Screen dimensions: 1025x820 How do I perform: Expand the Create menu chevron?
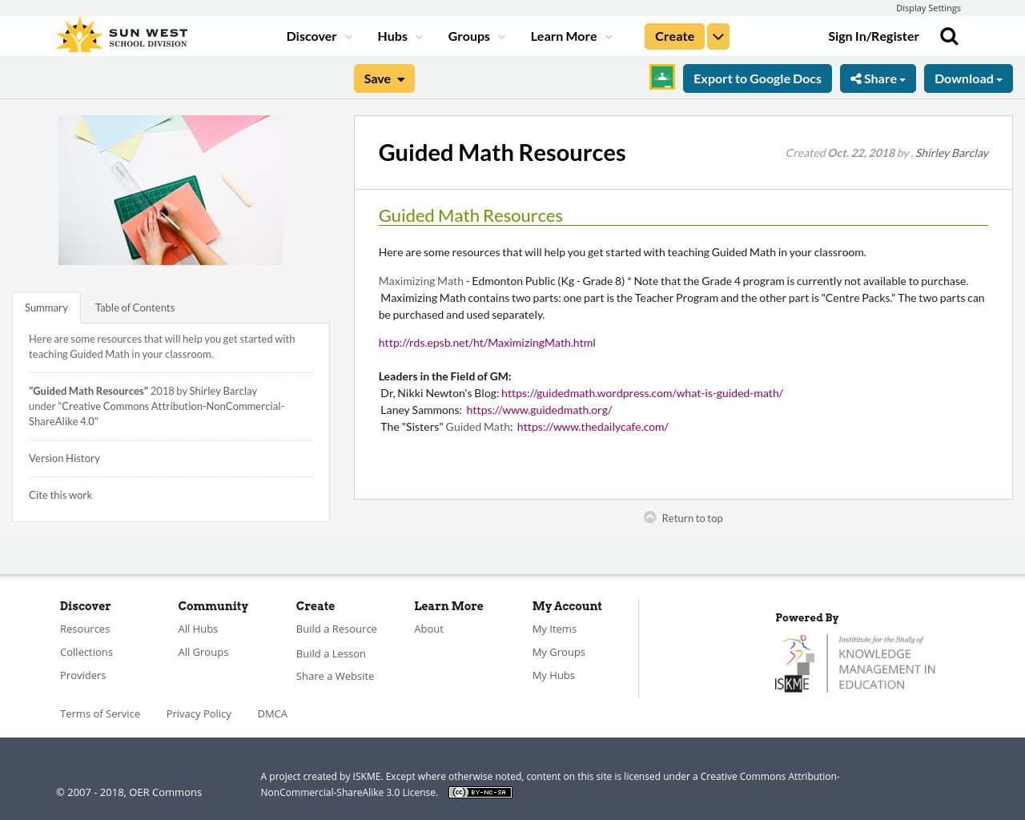click(x=717, y=35)
